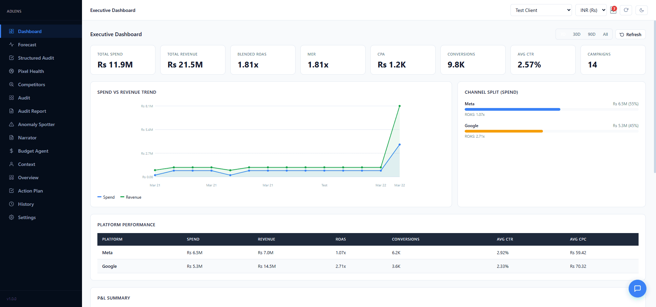656x307 pixels.
Task: Click the Anomaly Spotter warning icon
Action: pyautogui.click(x=12, y=124)
